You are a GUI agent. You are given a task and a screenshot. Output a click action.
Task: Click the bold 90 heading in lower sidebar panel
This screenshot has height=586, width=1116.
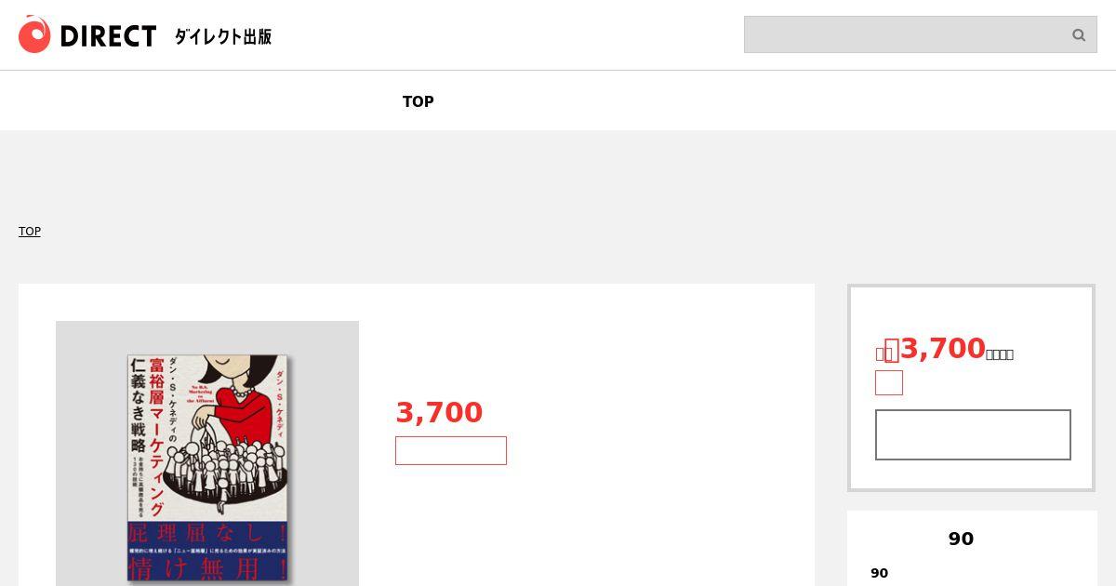[x=961, y=539]
